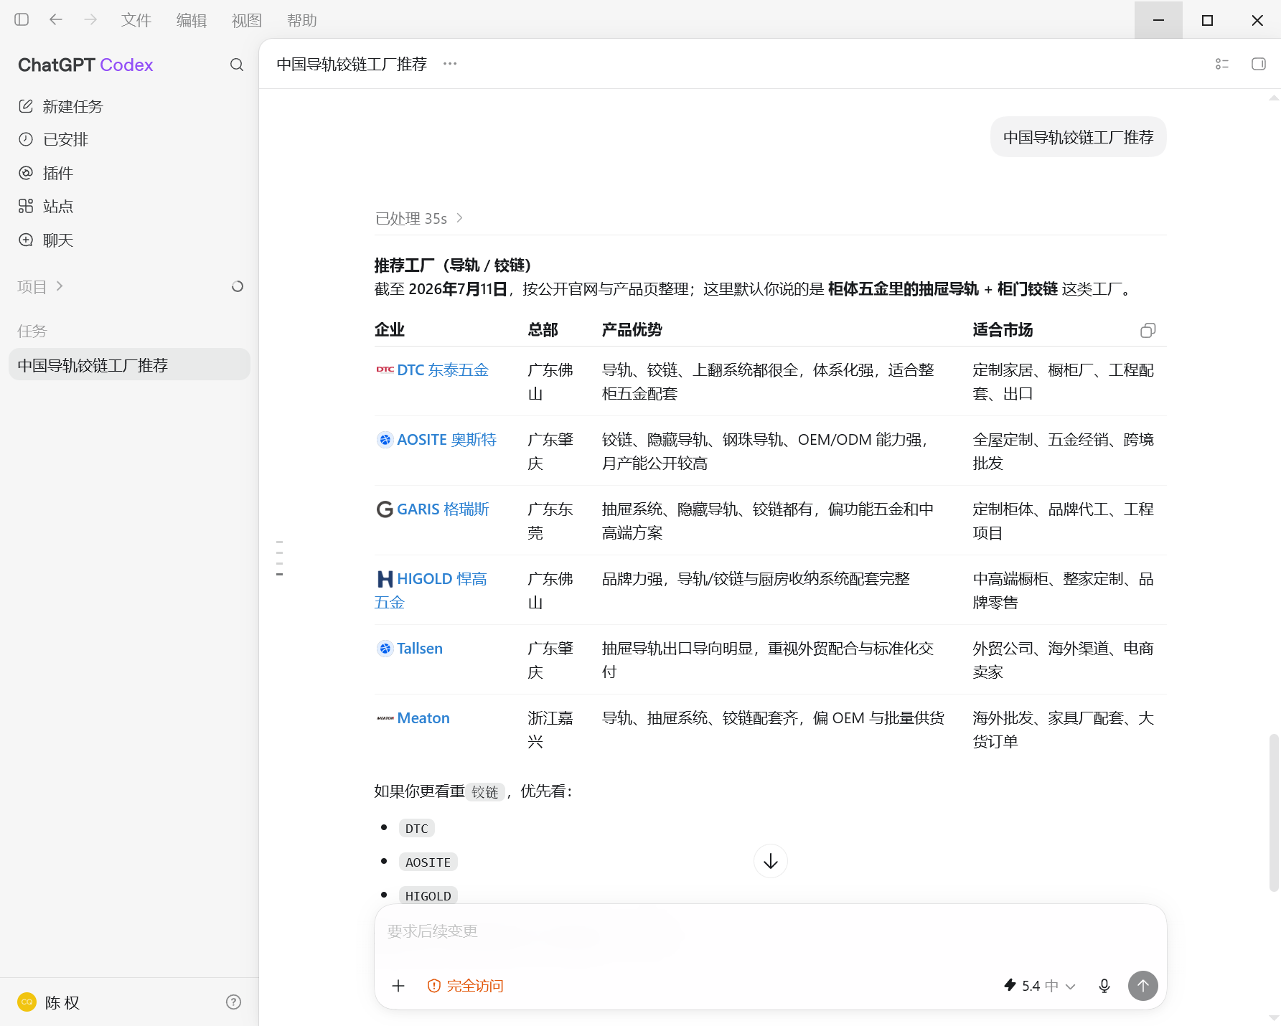This screenshot has width=1281, height=1026.
Task: Toggle the right side panel icon
Action: pos(1259,64)
